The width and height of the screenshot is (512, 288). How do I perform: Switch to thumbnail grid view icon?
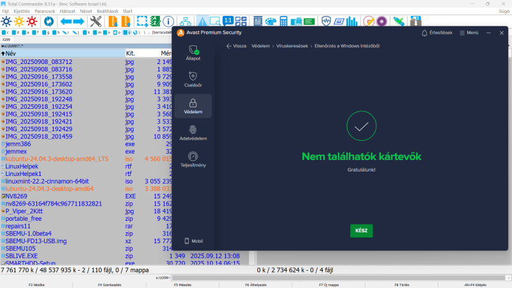[x=241, y=22]
